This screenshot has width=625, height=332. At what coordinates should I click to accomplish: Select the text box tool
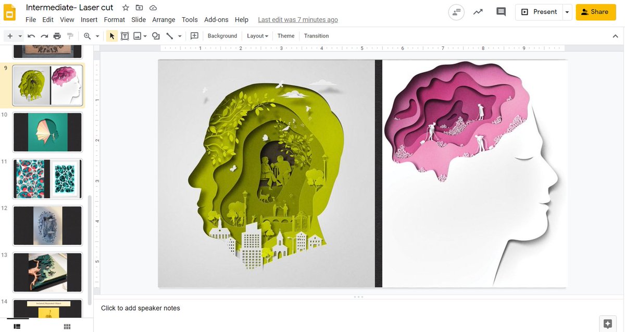click(125, 36)
